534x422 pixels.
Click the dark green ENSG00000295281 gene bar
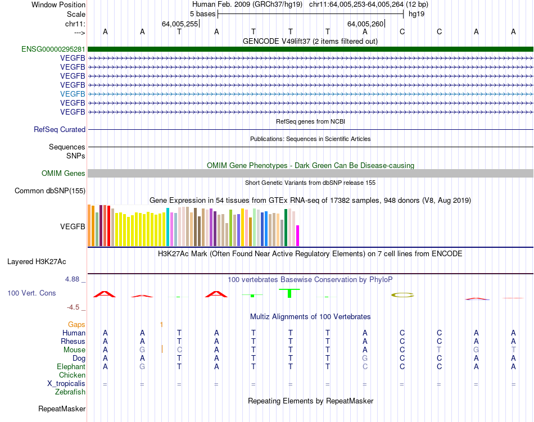pos(310,49)
